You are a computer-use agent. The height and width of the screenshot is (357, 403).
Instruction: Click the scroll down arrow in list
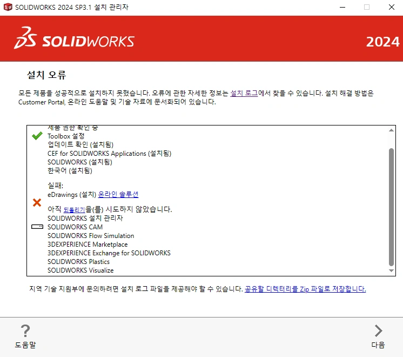[391, 270]
